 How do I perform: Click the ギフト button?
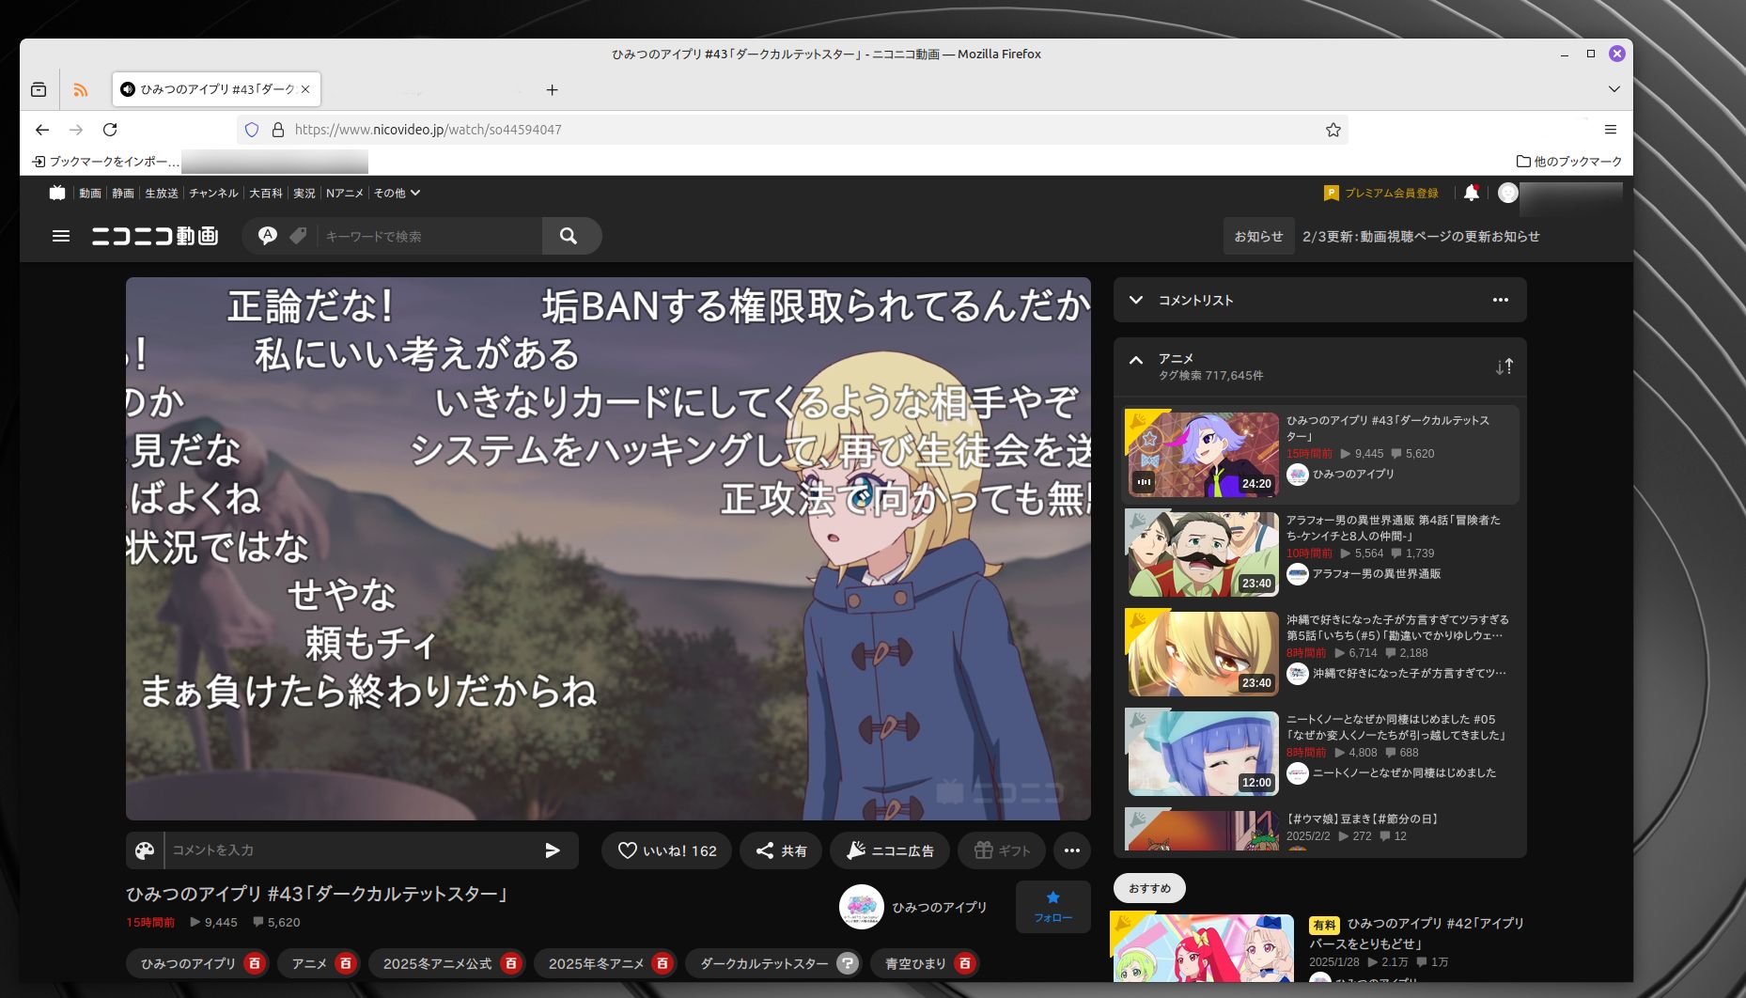[1002, 850]
